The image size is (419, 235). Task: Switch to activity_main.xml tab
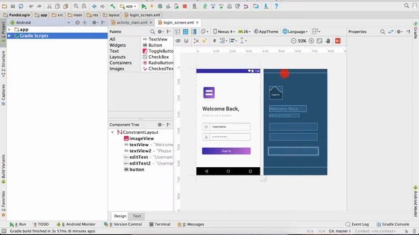click(x=132, y=23)
